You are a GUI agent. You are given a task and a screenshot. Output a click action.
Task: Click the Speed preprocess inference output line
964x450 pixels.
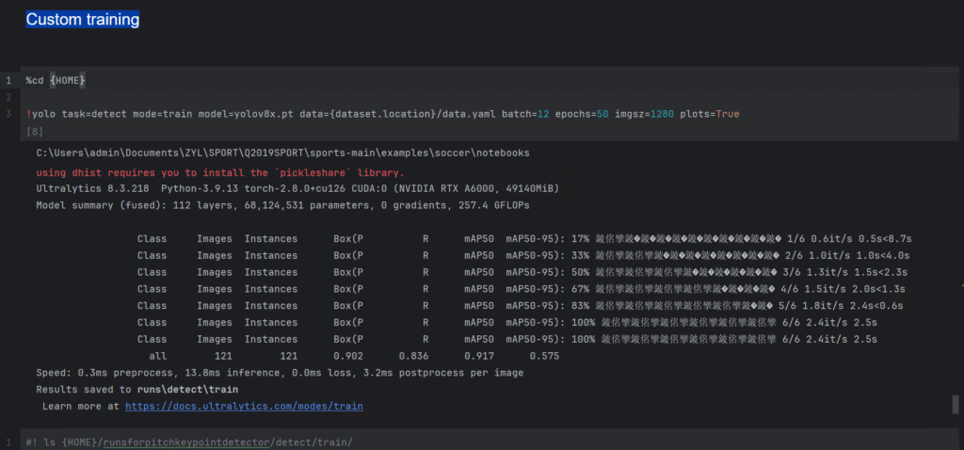point(279,373)
